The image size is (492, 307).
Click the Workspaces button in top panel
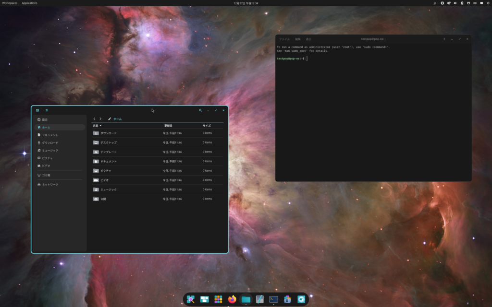pyautogui.click(x=10, y=3)
